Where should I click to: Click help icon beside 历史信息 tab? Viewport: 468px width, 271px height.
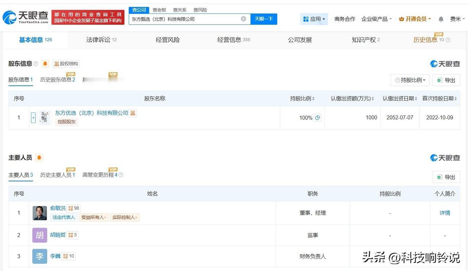(x=448, y=40)
